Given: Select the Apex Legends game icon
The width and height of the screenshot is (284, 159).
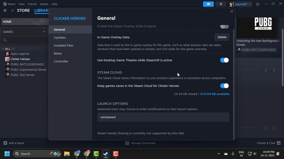Looking at the screenshot, I should coord(7,54).
